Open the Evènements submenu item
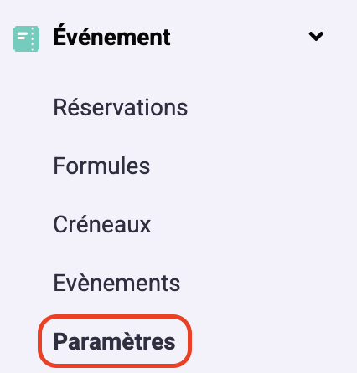Screen dimensions: 357x373 tap(116, 283)
